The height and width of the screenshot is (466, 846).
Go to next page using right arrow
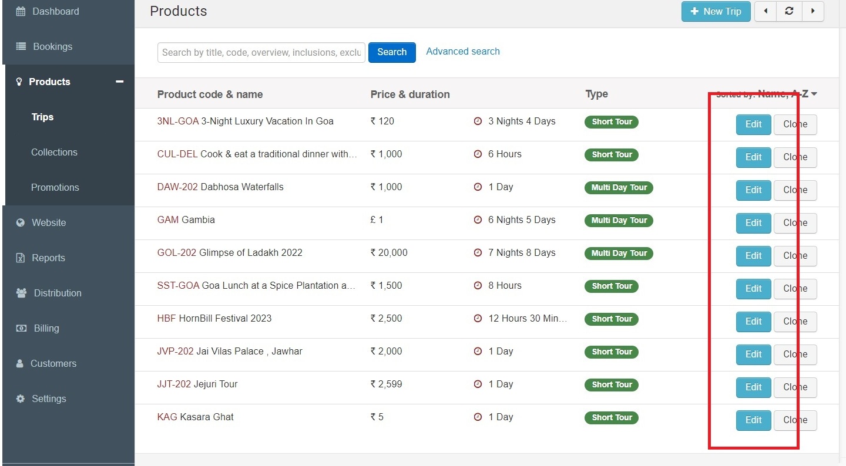click(813, 11)
